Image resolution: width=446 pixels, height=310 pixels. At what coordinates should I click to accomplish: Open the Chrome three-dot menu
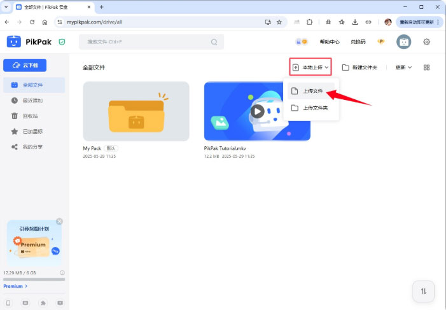pyautogui.click(x=438, y=22)
